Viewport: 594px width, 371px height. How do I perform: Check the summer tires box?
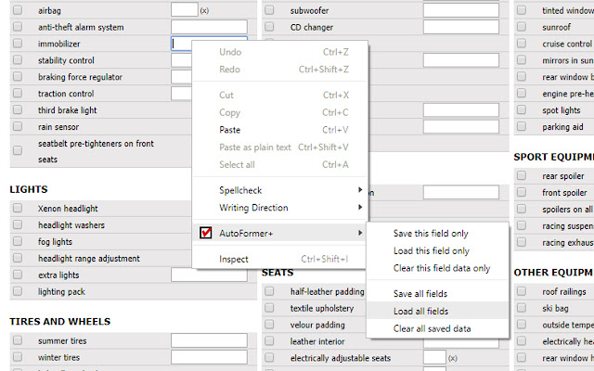click(18, 340)
